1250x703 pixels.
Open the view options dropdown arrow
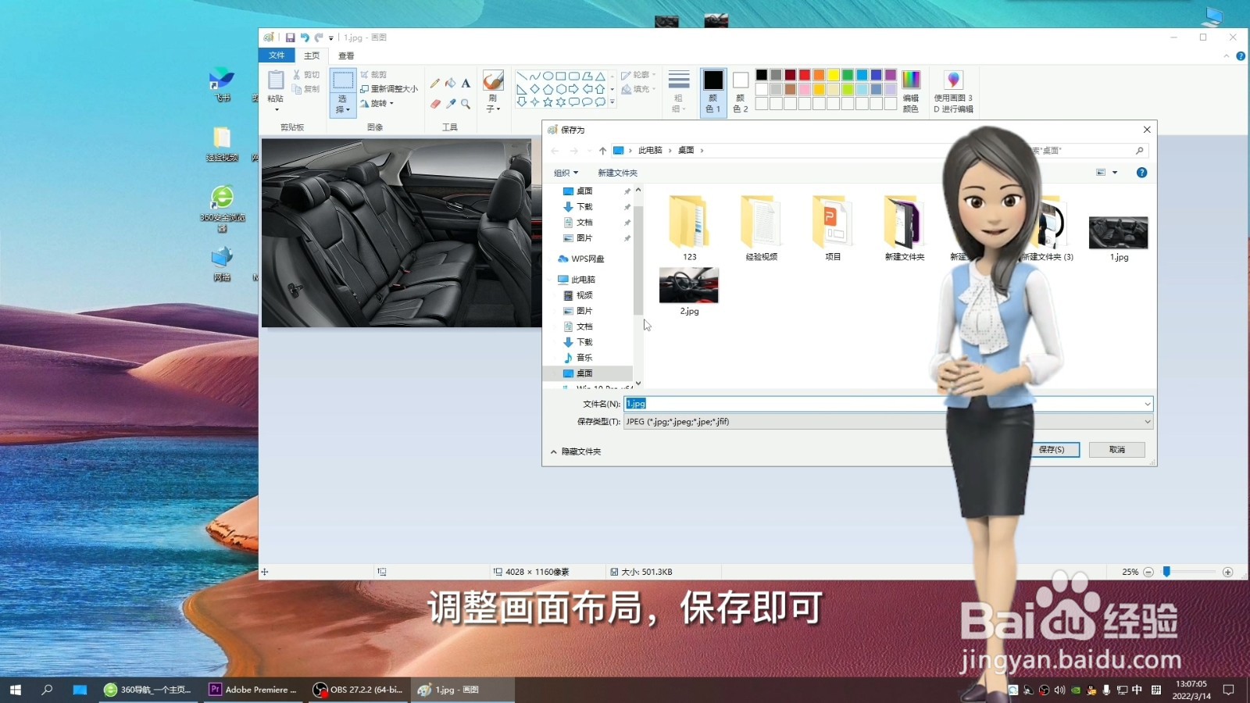point(1115,173)
